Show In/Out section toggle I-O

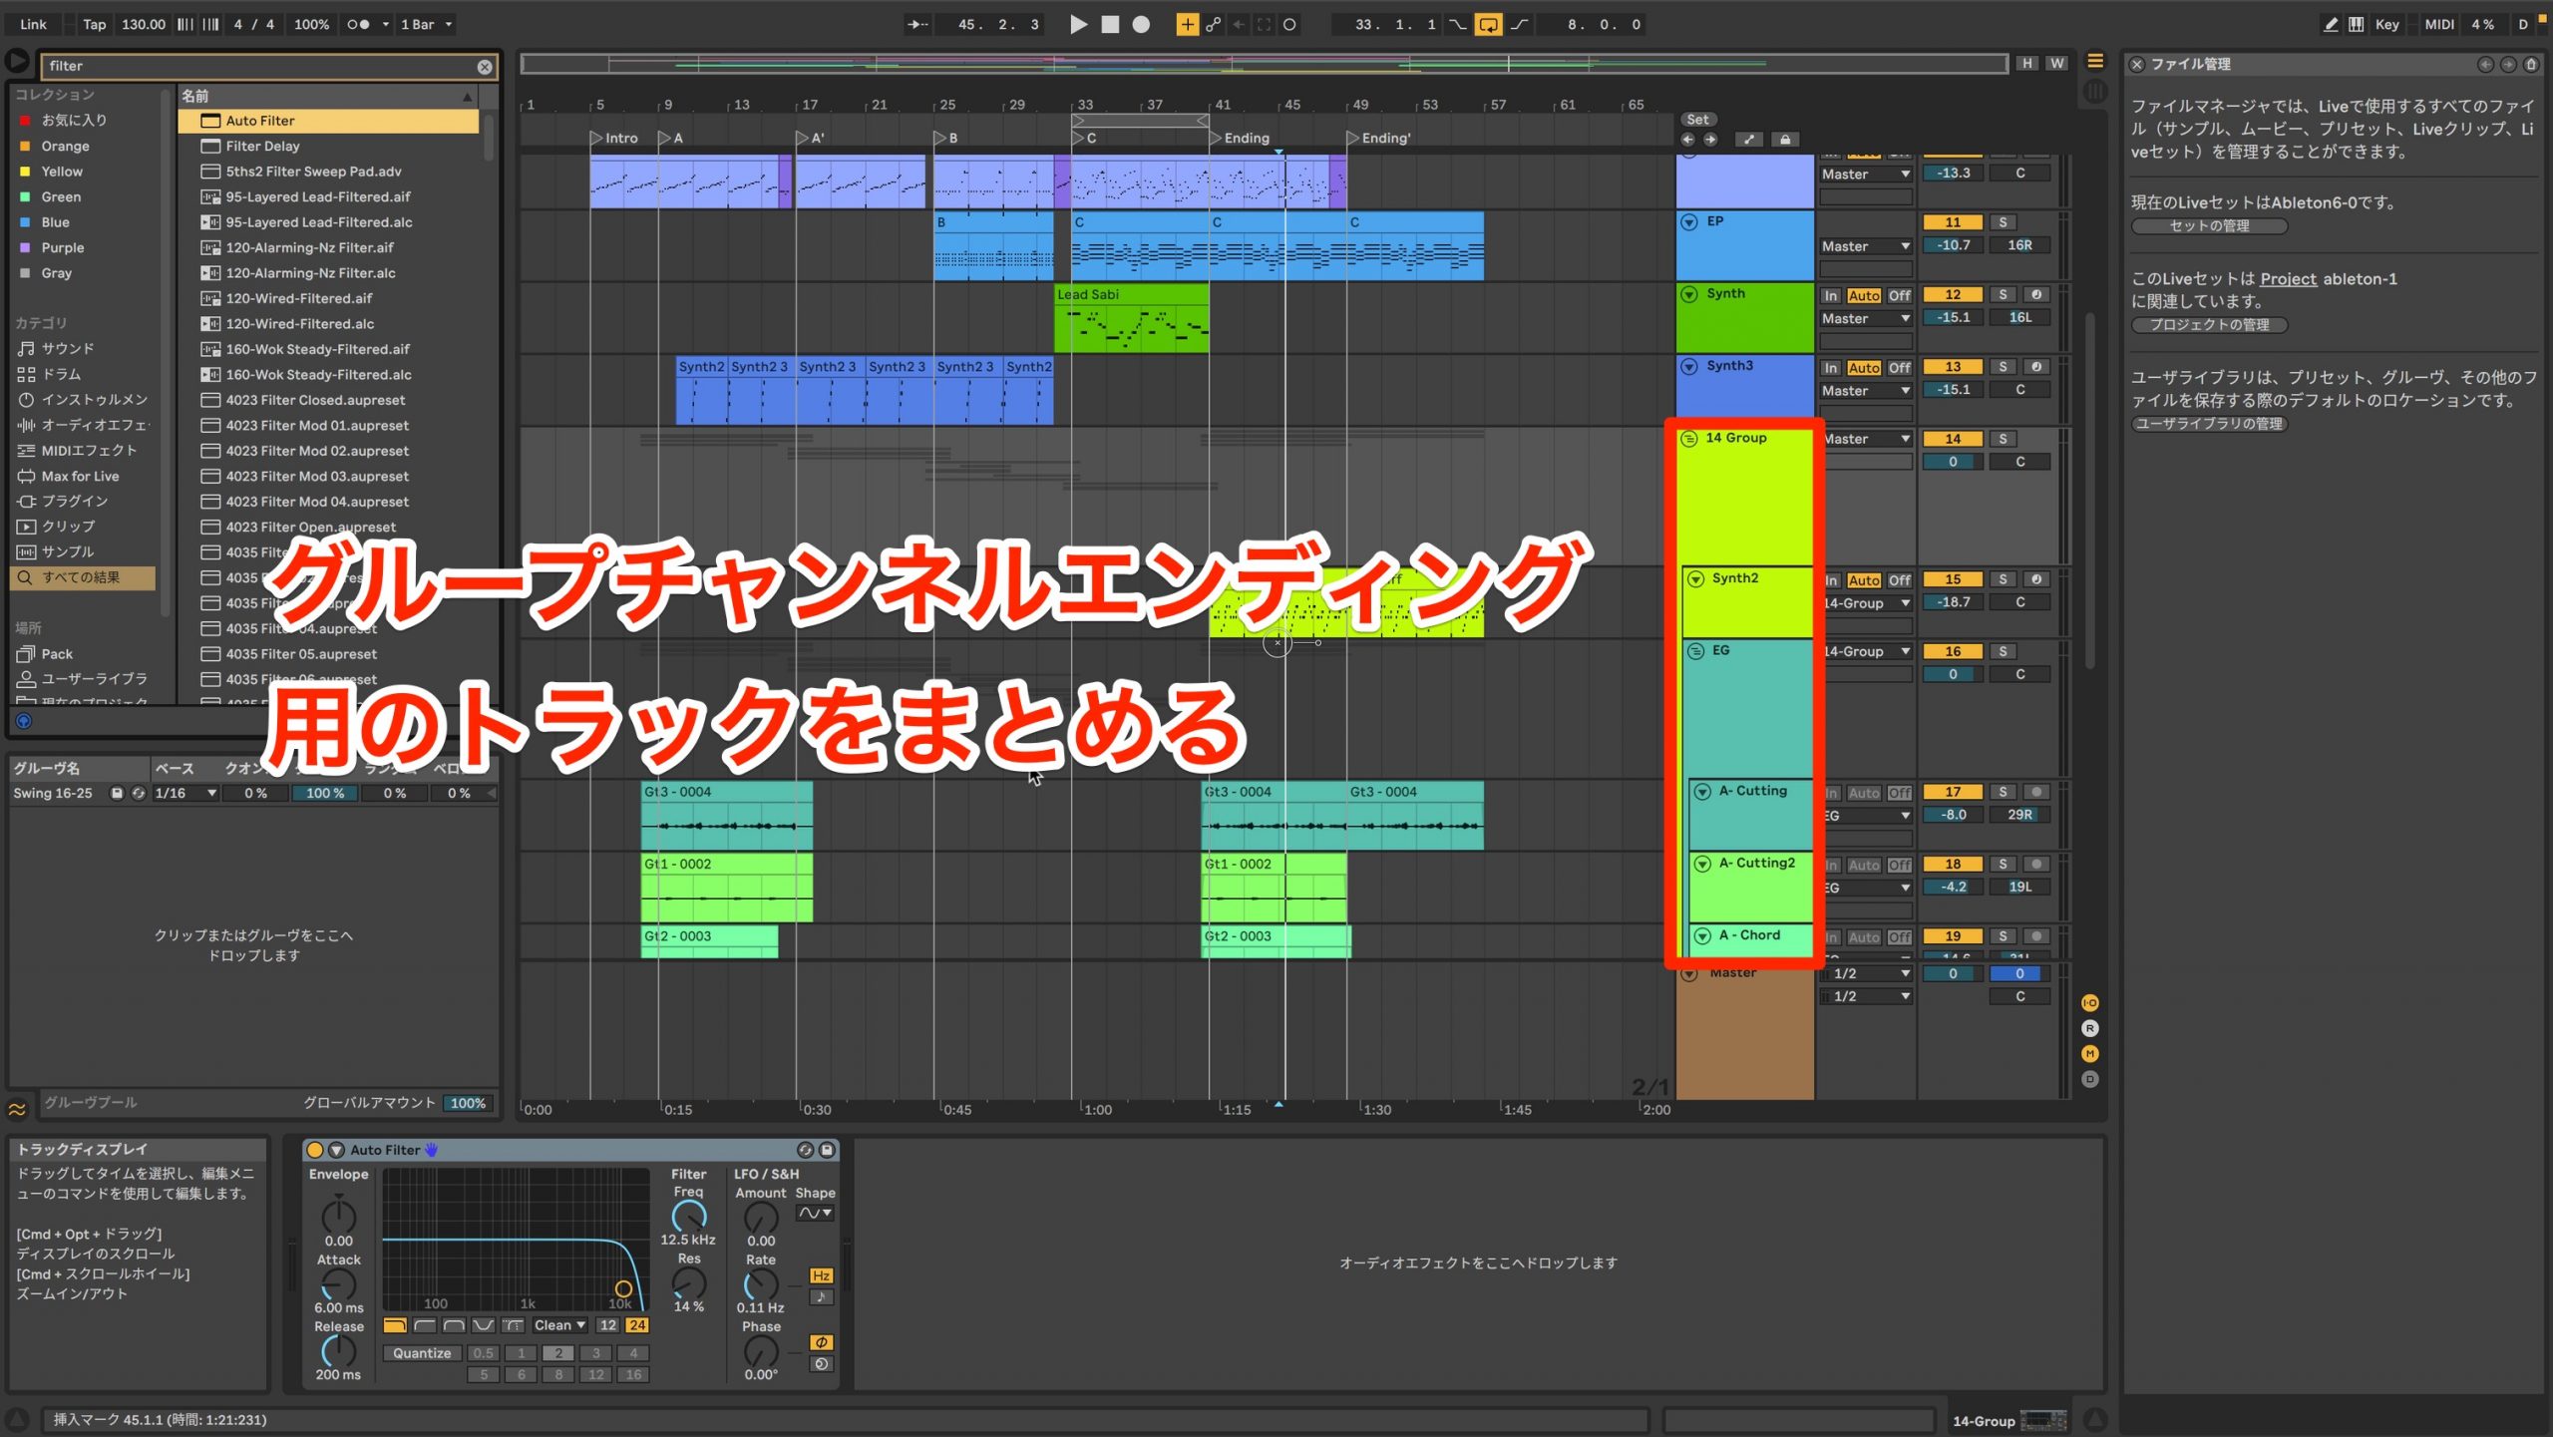tap(2090, 1003)
